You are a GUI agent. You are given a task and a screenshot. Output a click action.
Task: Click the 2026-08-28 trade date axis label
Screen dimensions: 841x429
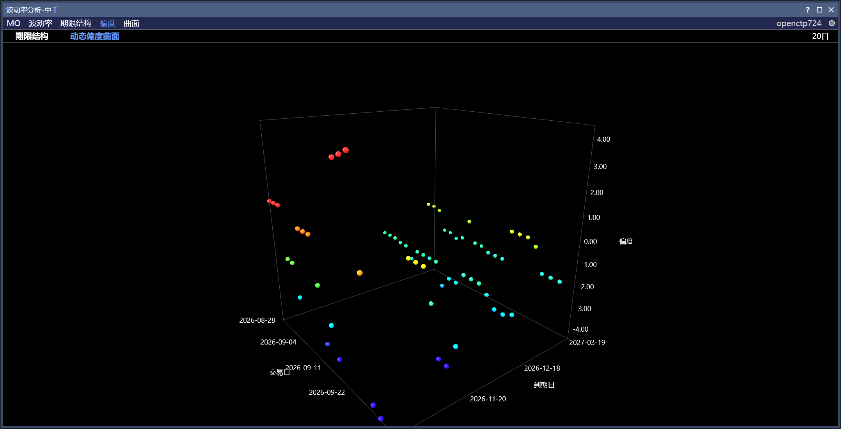click(x=257, y=320)
